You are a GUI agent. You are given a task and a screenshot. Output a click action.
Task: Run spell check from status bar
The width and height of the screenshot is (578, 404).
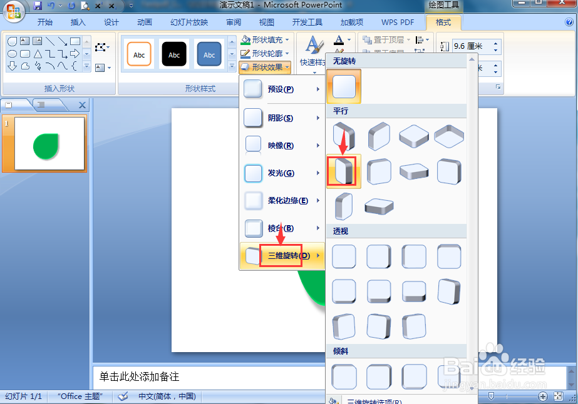[123, 396]
